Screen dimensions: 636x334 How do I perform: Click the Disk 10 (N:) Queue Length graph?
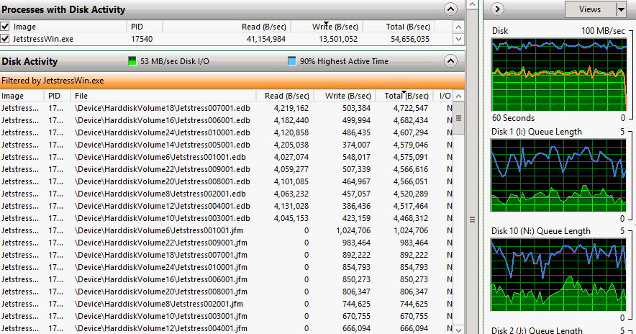click(558, 275)
